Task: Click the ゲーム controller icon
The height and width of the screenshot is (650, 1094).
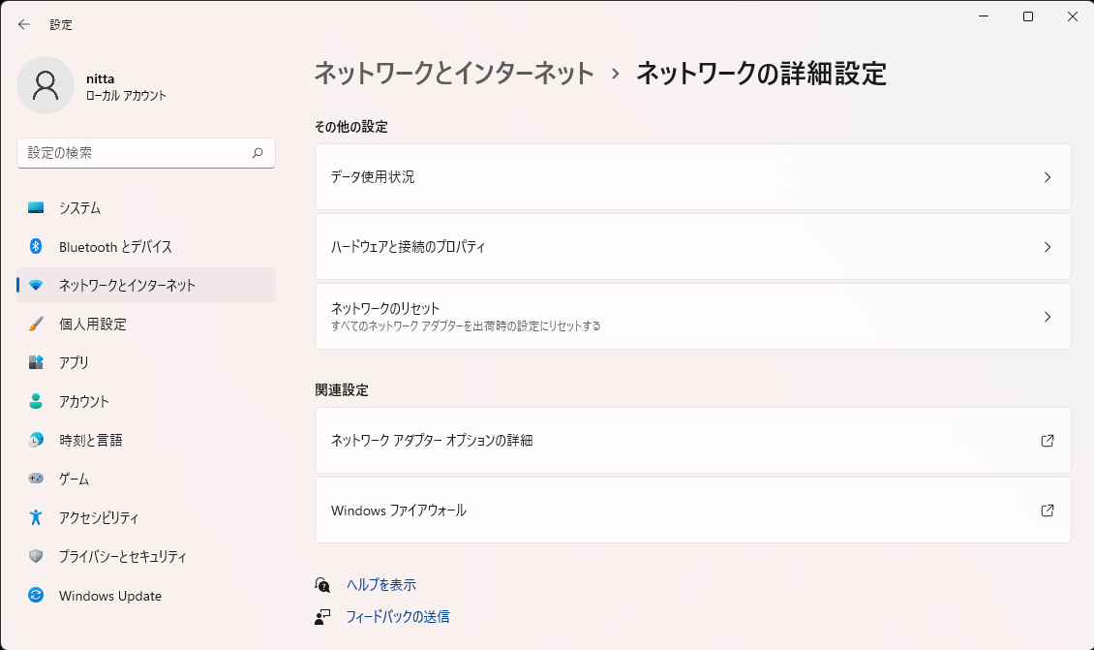Action: coord(36,479)
